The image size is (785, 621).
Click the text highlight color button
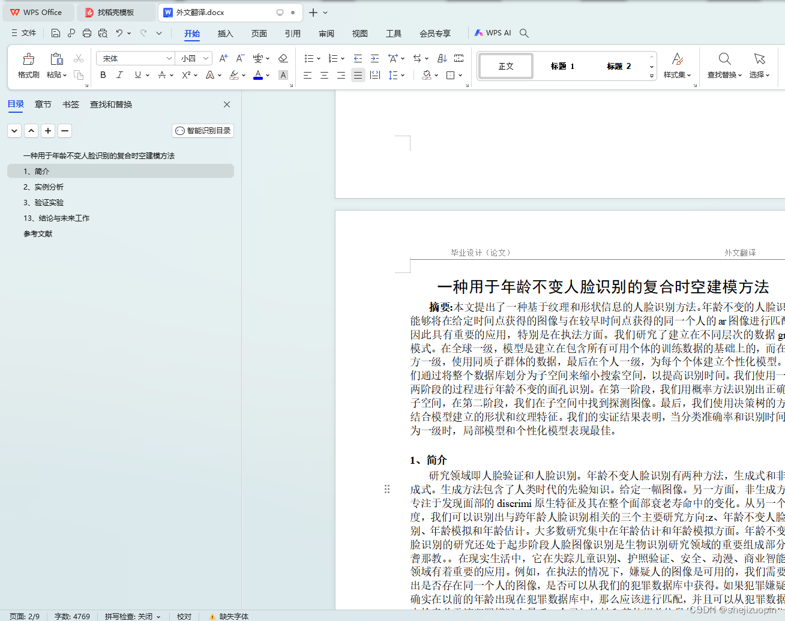[234, 75]
